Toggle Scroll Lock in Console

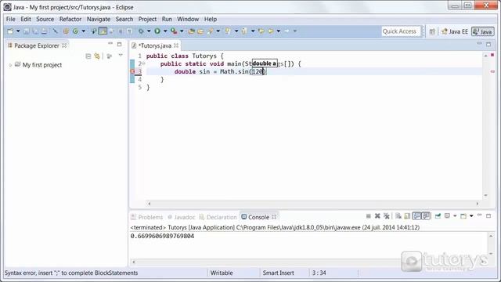(407, 216)
